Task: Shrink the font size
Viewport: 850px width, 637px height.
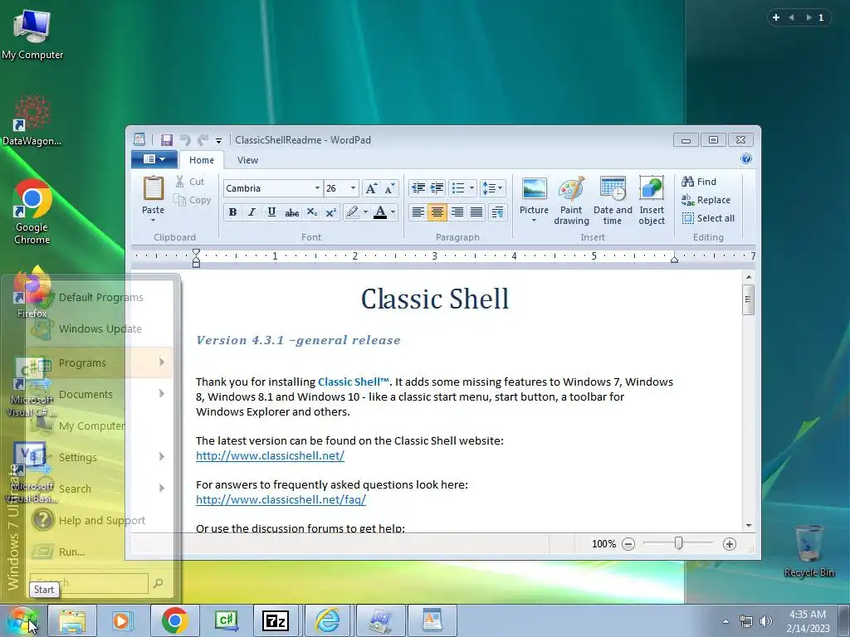Action: click(x=390, y=188)
